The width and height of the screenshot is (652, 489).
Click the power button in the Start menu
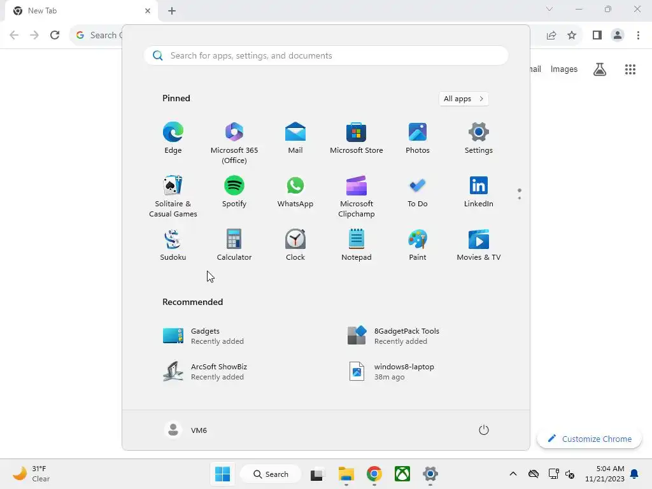coord(484,430)
